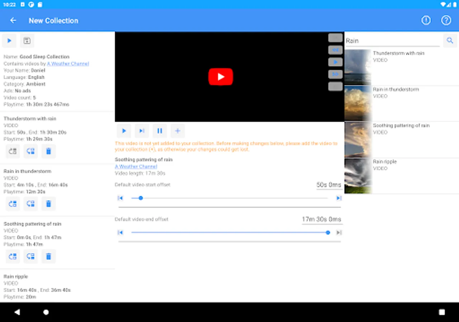Edit the 50s 0ms start offset value

[x=328, y=185]
